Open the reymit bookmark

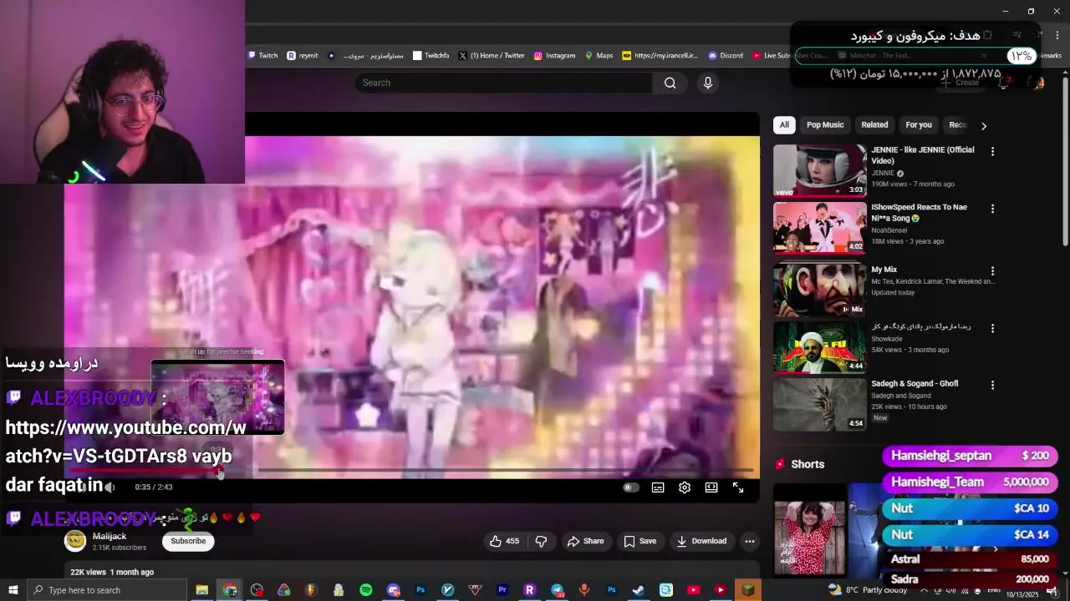[303, 56]
